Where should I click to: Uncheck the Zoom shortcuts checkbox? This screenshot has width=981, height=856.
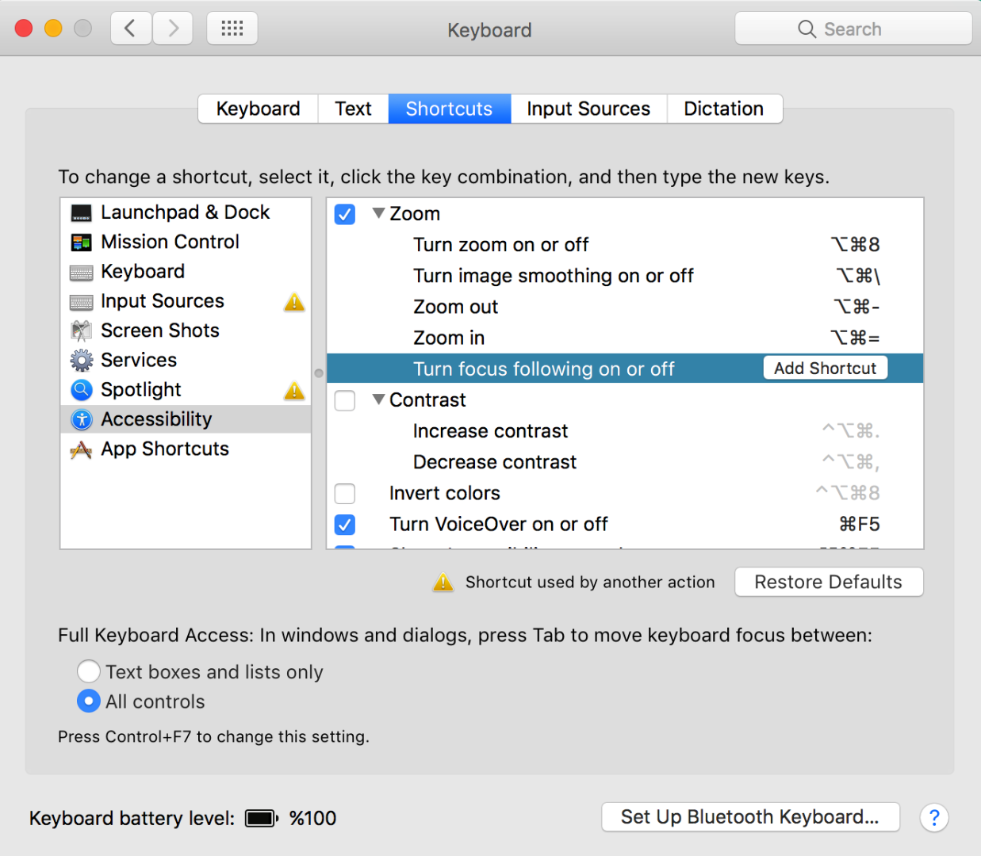coord(344,213)
